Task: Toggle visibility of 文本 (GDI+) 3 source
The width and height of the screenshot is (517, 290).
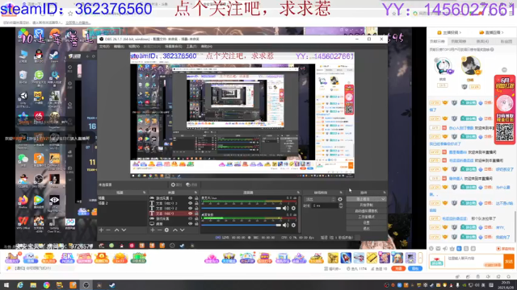Action: (x=190, y=203)
